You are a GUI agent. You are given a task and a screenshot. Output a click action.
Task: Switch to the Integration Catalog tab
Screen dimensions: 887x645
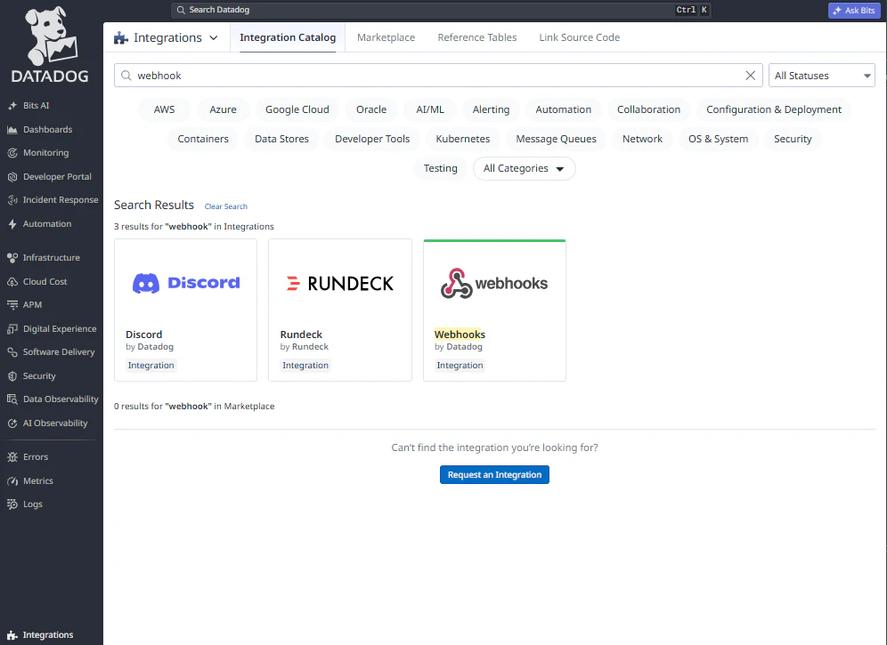(x=288, y=37)
